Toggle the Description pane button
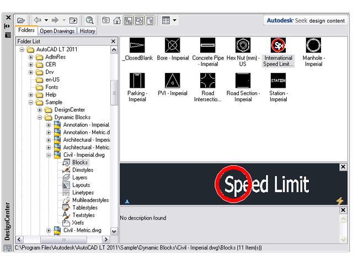 point(150,20)
